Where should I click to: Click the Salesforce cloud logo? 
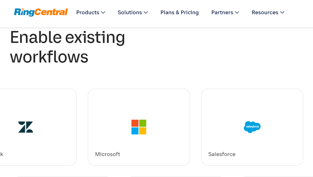pos(252,127)
